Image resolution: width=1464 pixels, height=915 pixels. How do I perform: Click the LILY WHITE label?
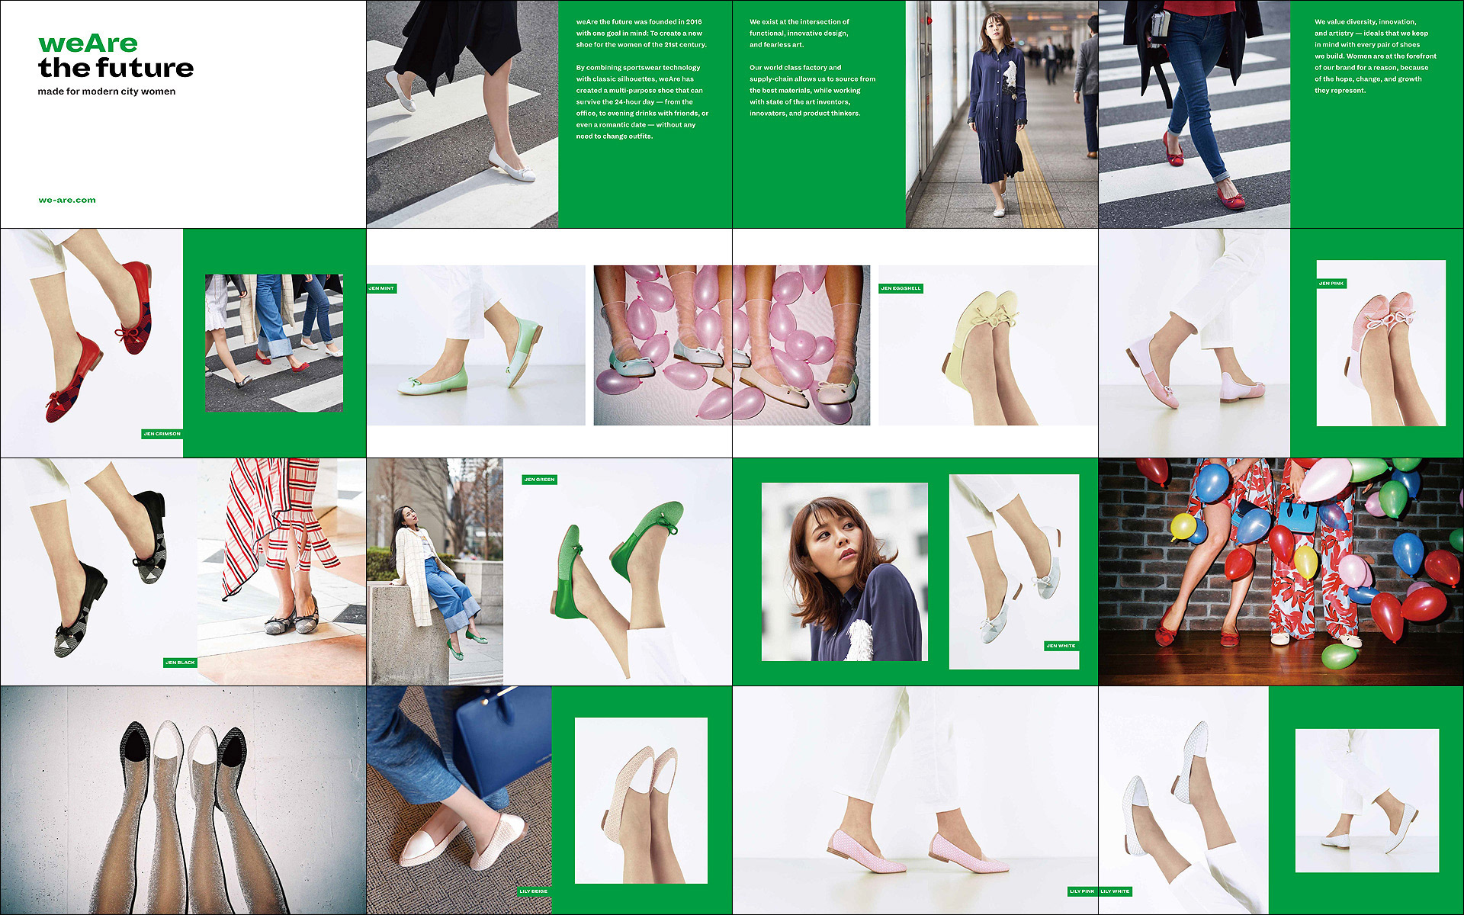(1115, 891)
